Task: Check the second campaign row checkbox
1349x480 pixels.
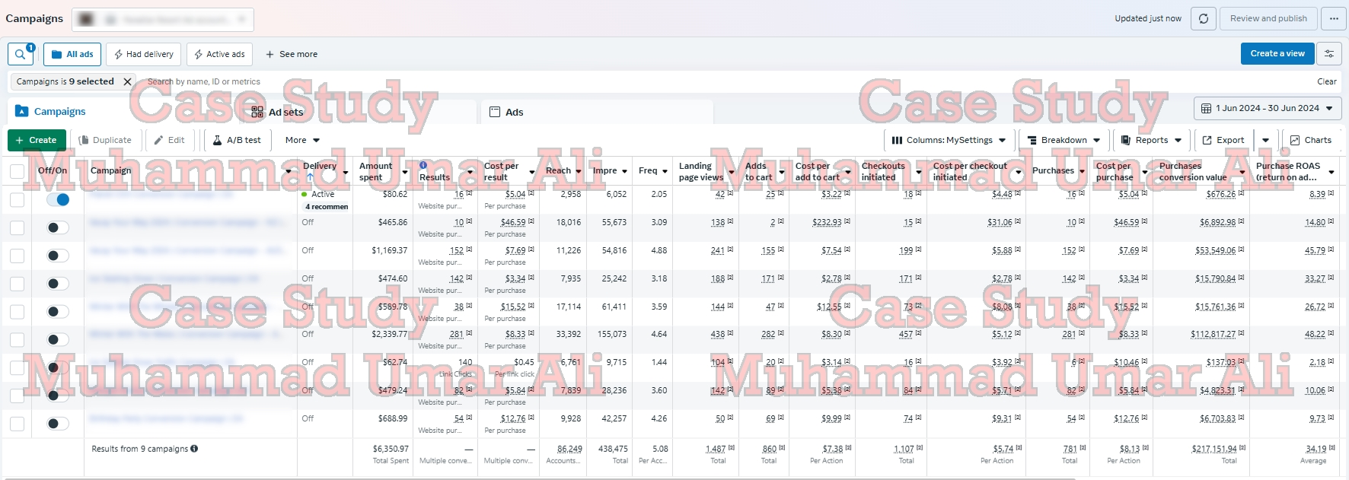Action: (x=17, y=227)
